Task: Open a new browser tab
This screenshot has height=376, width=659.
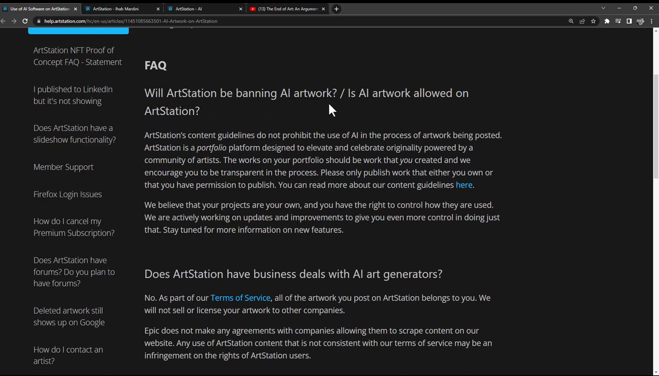Action: (x=336, y=9)
